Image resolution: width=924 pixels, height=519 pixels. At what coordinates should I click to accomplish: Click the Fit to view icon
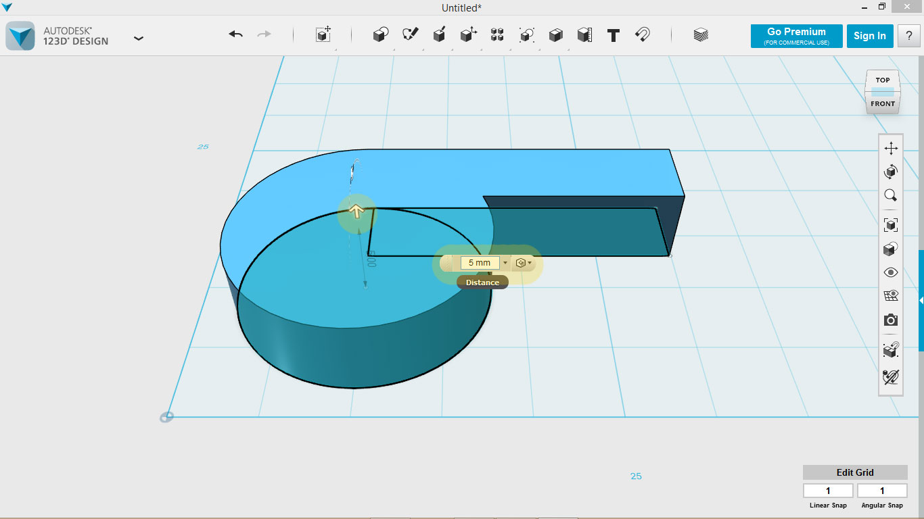click(x=891, y=225)
